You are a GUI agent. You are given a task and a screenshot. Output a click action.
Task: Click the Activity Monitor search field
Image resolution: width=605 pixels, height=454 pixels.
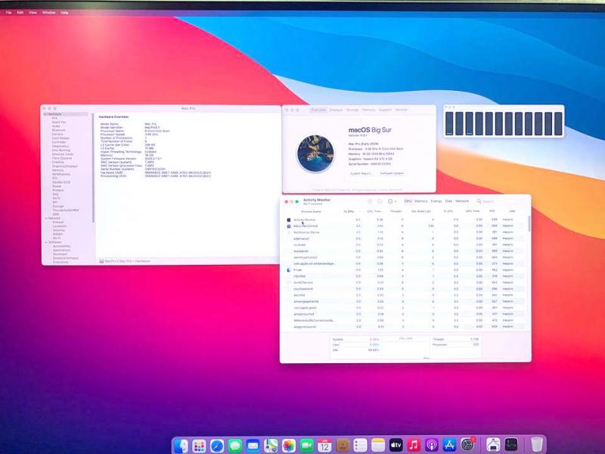tap(501, 201)
